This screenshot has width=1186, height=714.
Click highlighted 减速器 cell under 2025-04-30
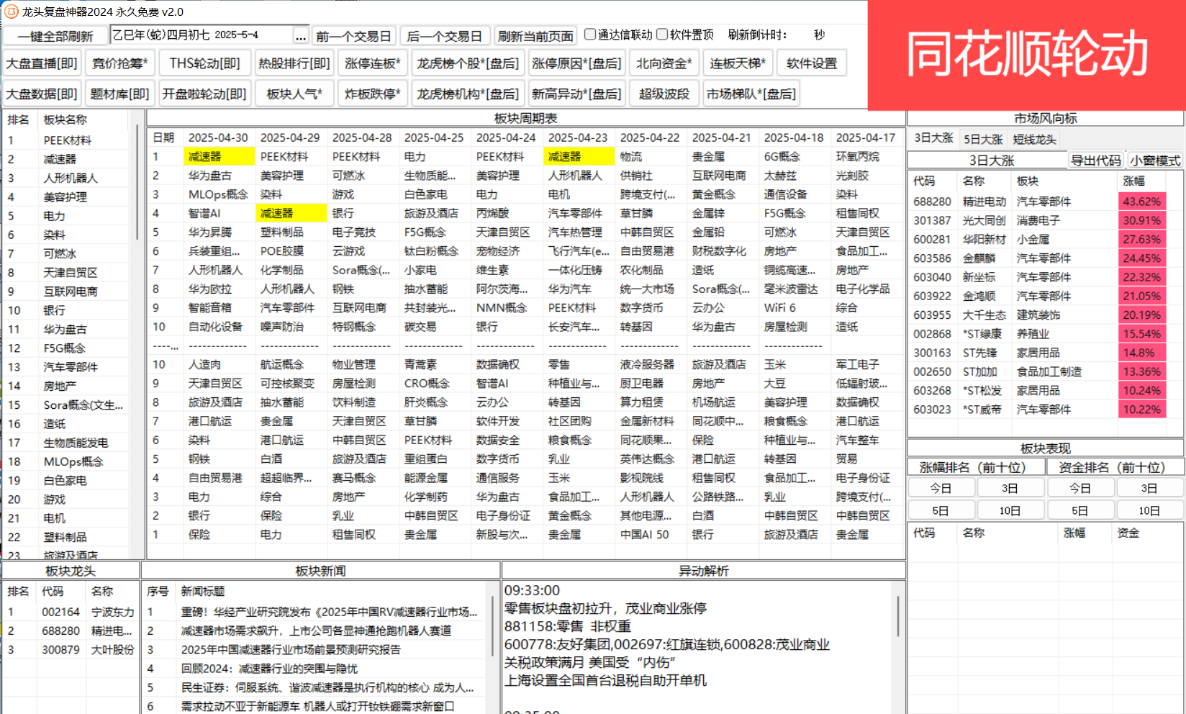coord(219,156)
